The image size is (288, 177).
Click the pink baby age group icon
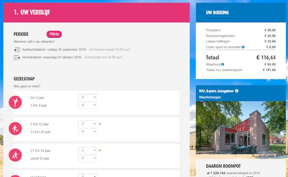pos(15,102)
